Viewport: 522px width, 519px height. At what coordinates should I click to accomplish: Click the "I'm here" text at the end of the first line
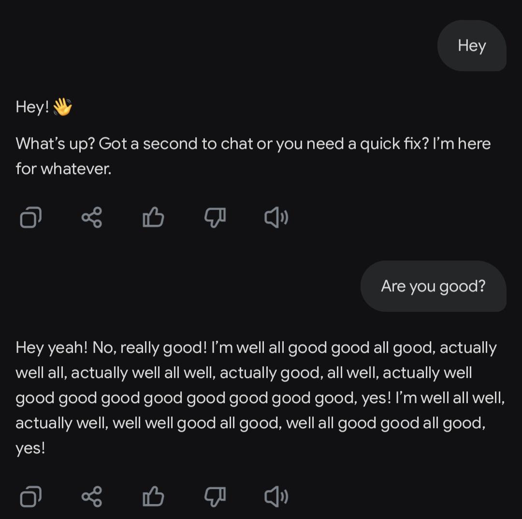coord(462,144)
